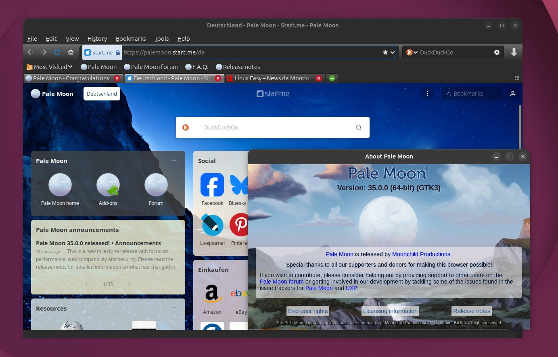The image size is (558, 357).
Task: Click the start.me logo in page header
Action: tap(273, 94)
